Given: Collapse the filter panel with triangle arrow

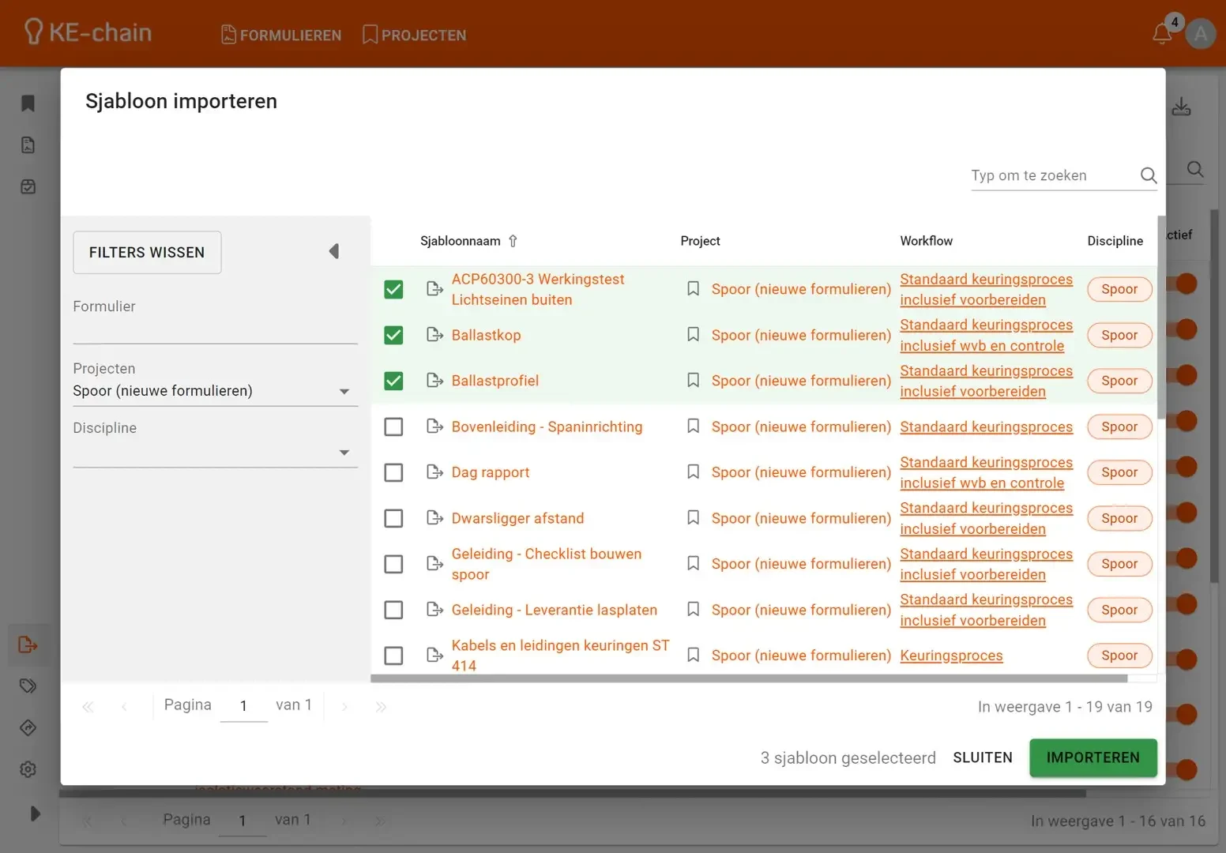Looking at the screenshot, I should (334, 252).
